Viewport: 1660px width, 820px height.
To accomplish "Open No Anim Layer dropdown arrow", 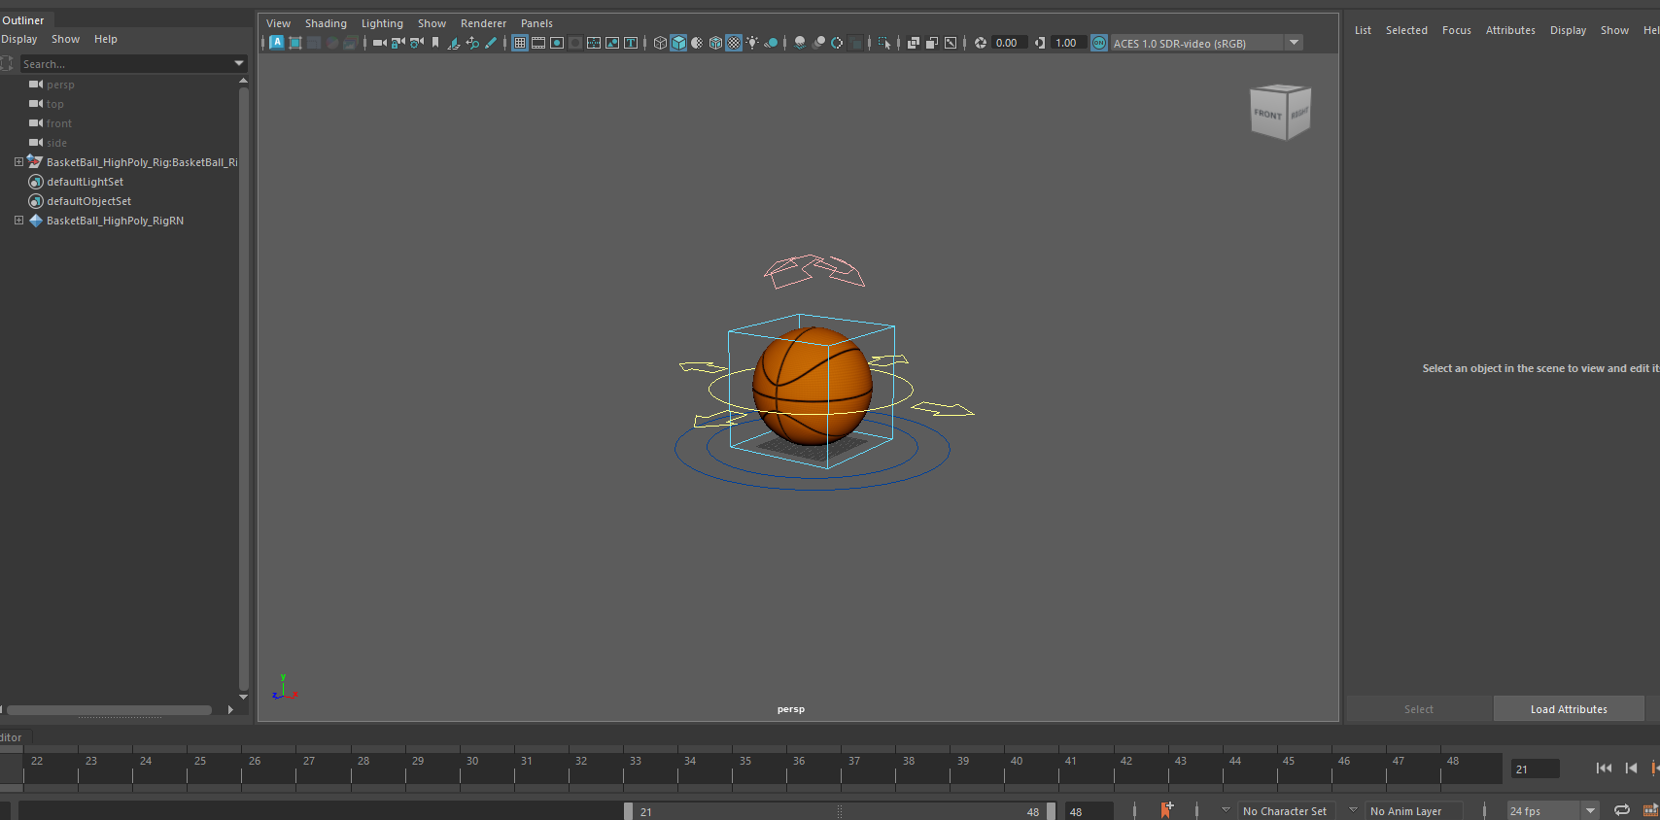I will [1353, 809].
